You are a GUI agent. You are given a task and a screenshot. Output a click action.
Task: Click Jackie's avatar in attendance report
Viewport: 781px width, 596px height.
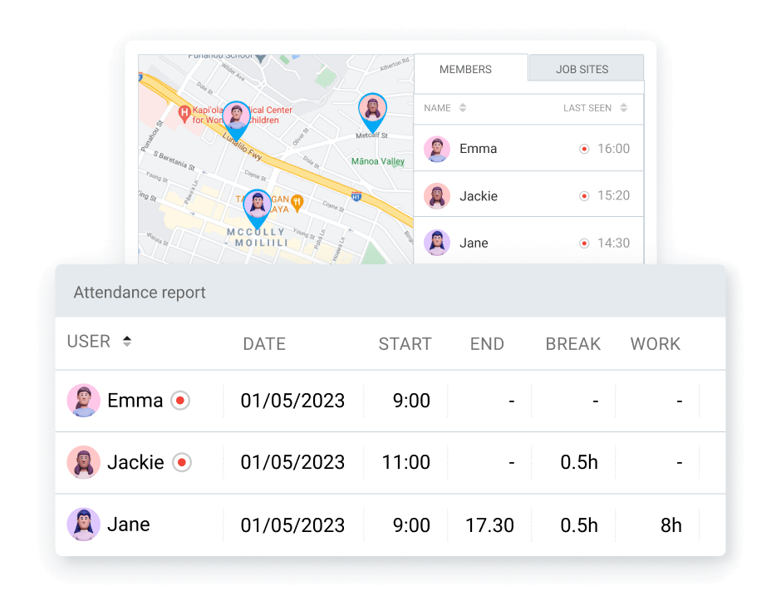[x=84, y=462]
